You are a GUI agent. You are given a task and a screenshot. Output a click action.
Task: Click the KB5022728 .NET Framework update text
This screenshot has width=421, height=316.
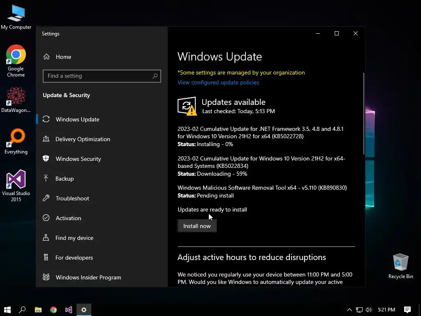tap(260, 132)
